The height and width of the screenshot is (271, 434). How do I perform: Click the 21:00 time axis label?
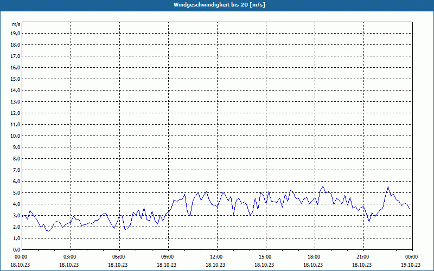point(363,257)
